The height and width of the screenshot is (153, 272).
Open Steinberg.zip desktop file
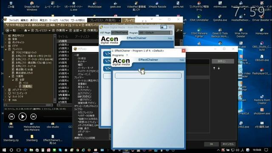click(x=11, y=138)
